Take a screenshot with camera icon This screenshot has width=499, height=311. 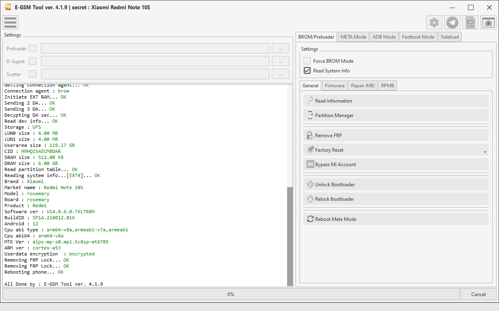(489, 23)
